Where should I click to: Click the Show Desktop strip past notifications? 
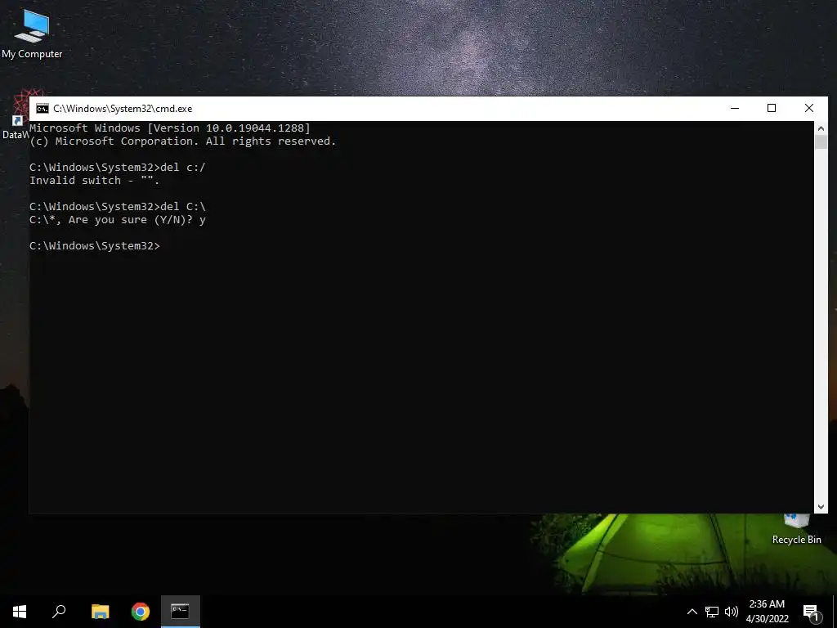835,612
